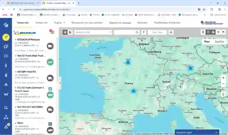This screenshot has width=228, height=135.
Task: Collapse the Test TCU G5 T entry
Action: [15, 107]
